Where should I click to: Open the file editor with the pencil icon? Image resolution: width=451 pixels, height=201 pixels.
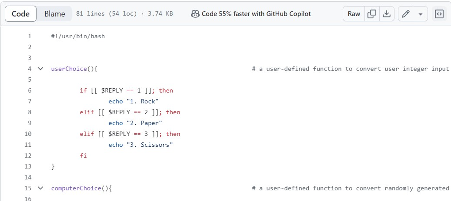point(405,14)
